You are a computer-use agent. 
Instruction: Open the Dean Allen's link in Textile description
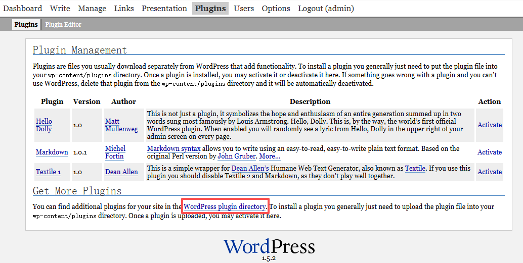click(x=250, y=168)
